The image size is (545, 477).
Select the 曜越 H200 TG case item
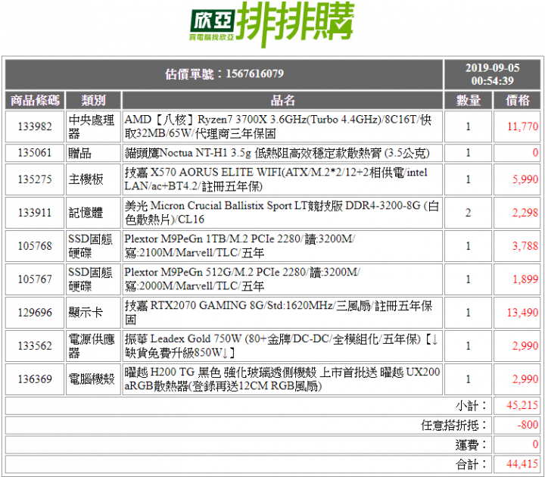(x=282, y=379)
